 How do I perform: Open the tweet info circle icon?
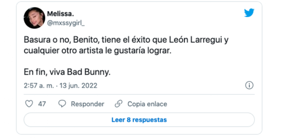point(249,86)
